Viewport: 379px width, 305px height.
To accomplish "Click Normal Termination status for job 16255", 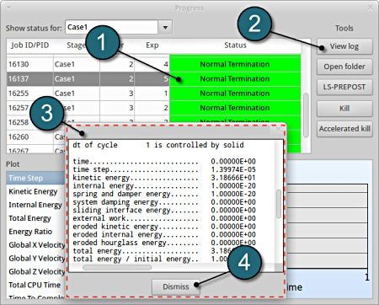I will point(235,94).
